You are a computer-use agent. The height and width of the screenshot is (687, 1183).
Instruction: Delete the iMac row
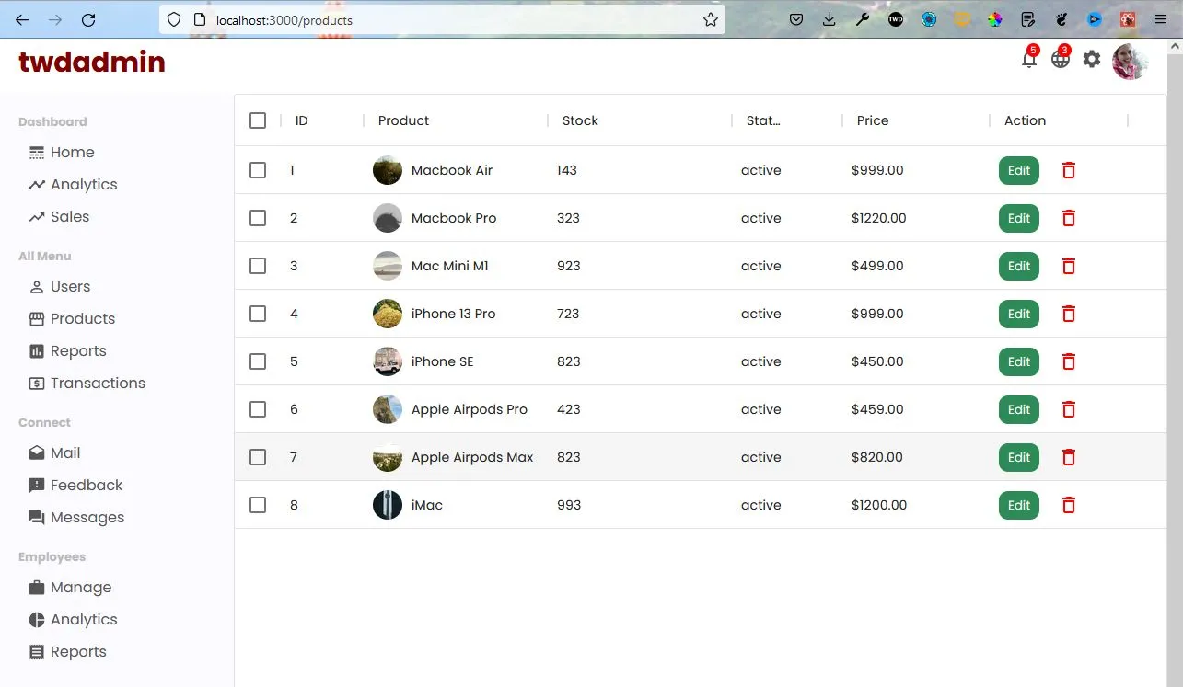[x=1069, y=505]
